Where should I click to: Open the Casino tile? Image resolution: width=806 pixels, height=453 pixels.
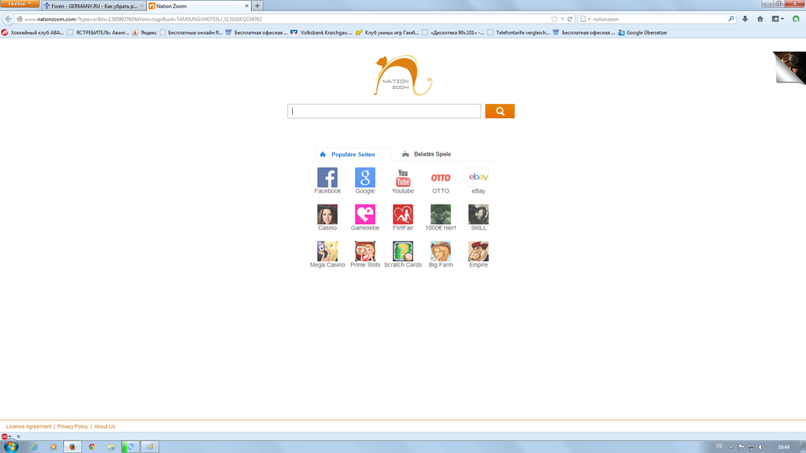click(327, 214)
